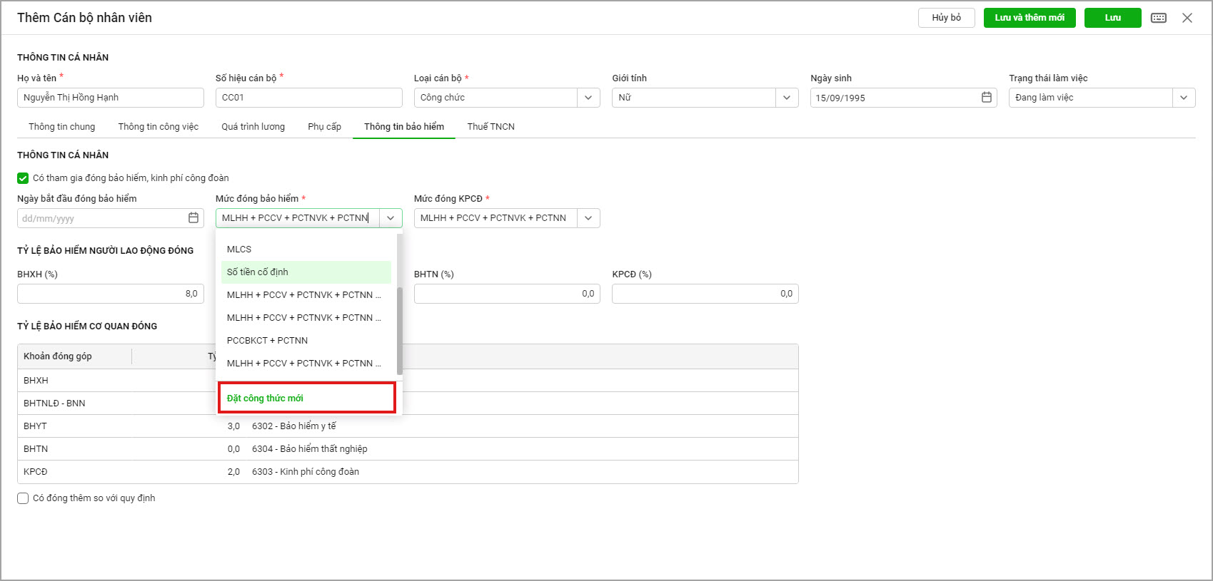Tick the extra contribution beyond regulation checkbox
This screenshot has width=1213, height=581.
(x=23, y=498)
